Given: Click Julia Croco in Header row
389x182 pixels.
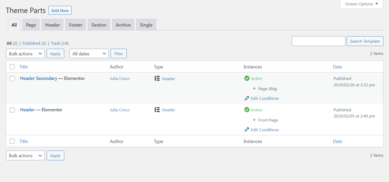Looking at the screenshot, I should 119,110.
